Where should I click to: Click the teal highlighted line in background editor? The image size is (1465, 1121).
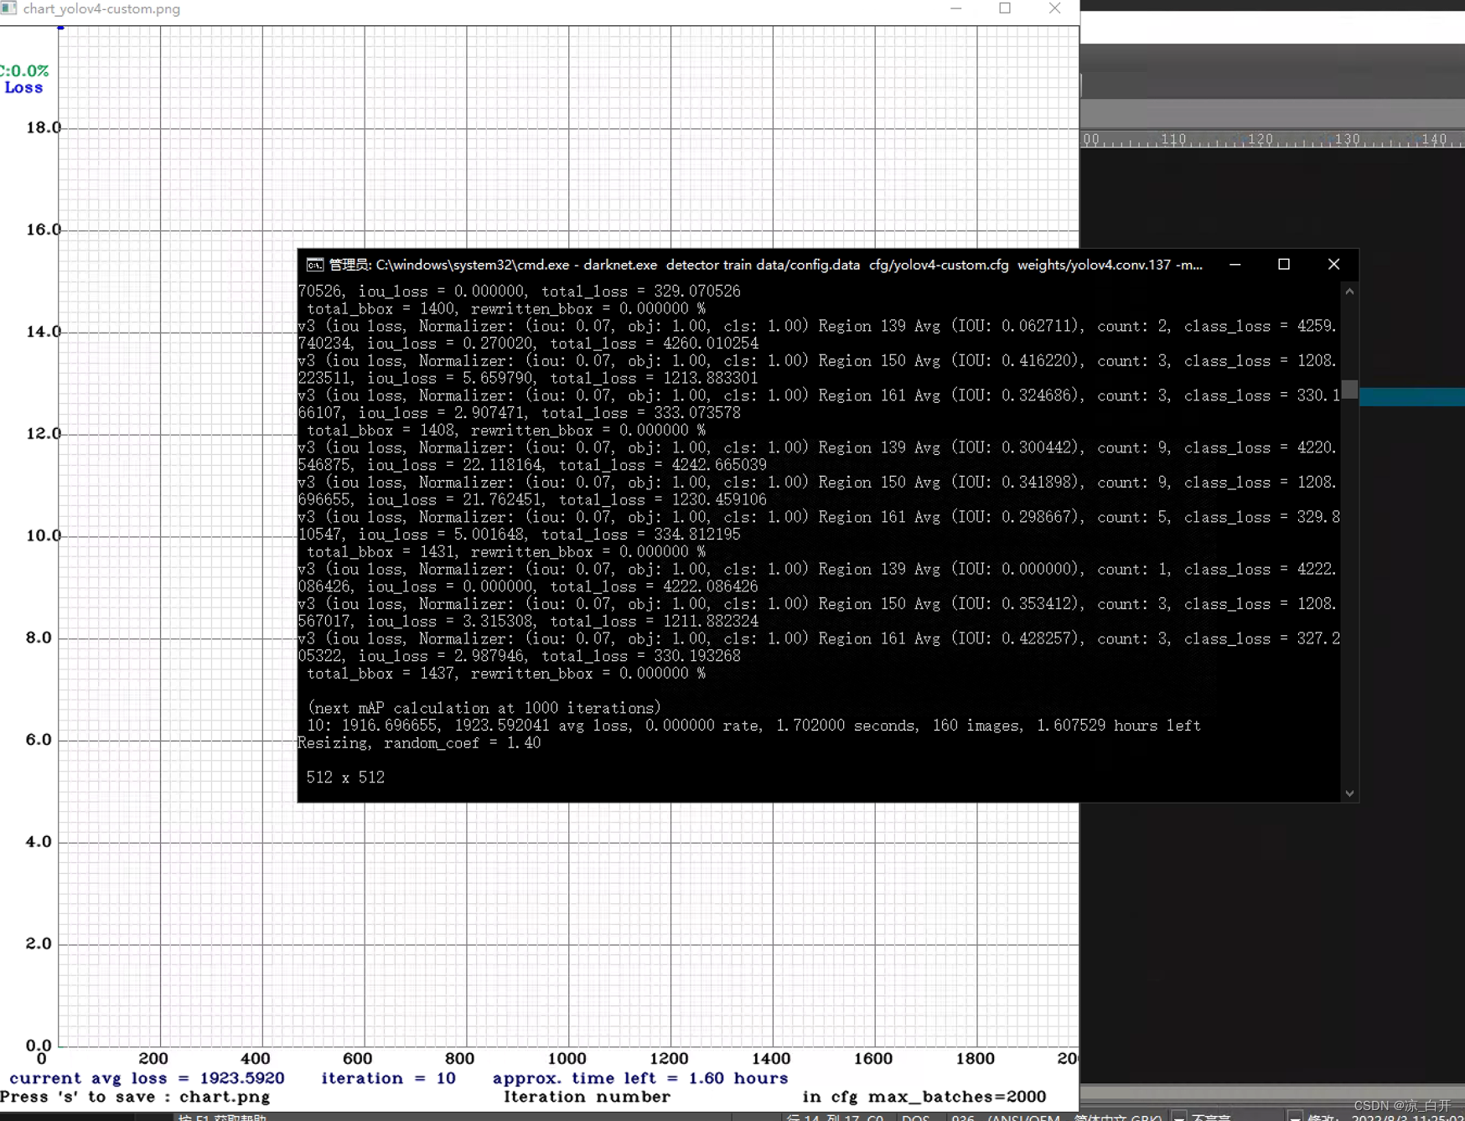coord(1411,397)
